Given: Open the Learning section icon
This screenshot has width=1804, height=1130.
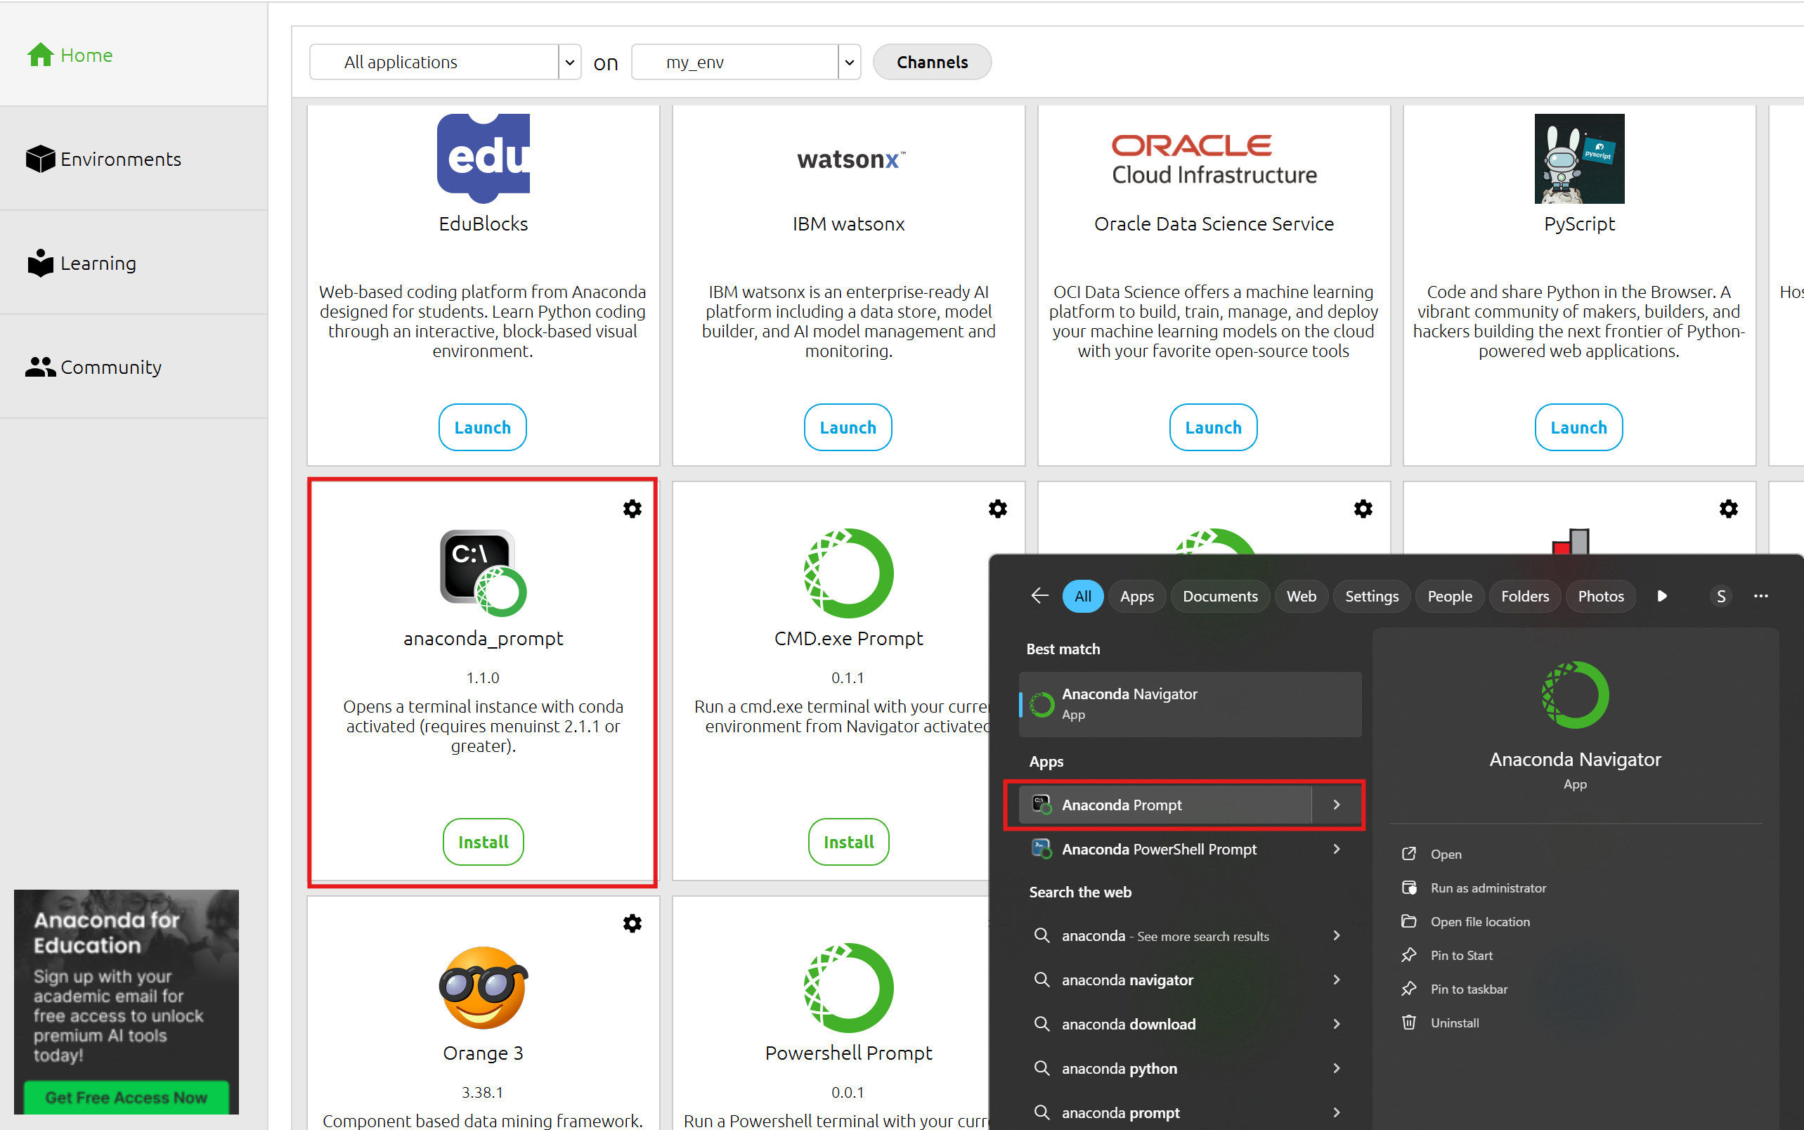Looking at the screenshot, I should click(40, 263).
